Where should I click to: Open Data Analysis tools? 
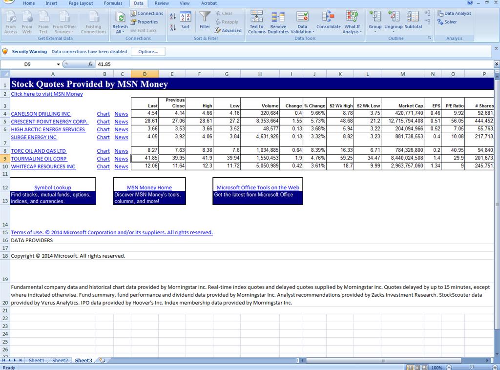pyautogui.click(x=454, y=13)
